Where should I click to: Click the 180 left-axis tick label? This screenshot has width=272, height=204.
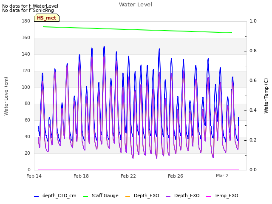coord(26,21)
